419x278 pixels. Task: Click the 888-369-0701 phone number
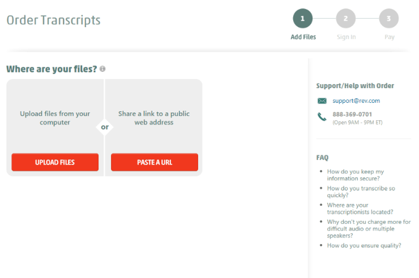pyautogui.click(x=352, y=114)
